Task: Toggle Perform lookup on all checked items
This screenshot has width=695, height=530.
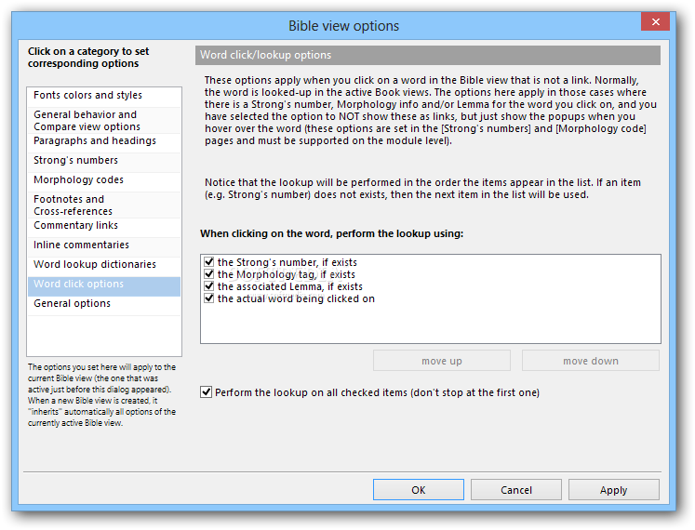Action: point(207,392)
